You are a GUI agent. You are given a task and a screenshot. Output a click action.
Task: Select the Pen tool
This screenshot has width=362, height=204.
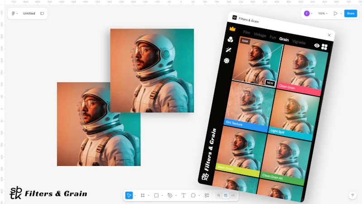(x=170, y=195)
